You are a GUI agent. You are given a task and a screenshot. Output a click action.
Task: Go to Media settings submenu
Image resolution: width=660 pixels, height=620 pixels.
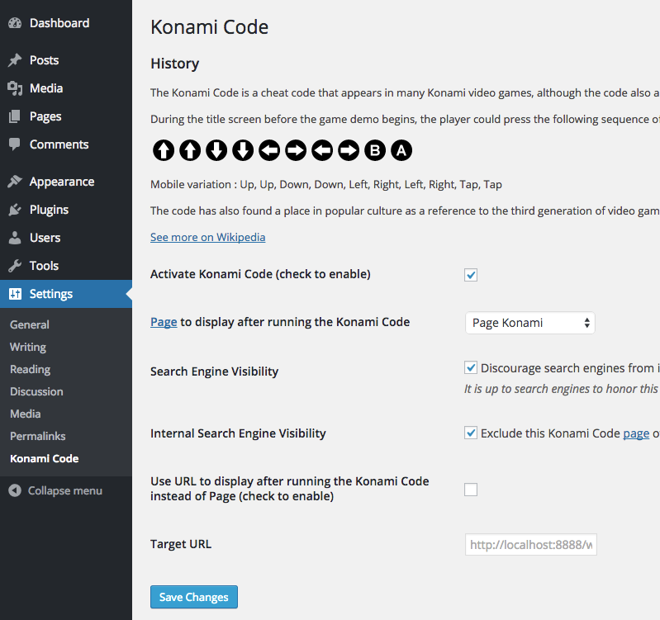26,414
